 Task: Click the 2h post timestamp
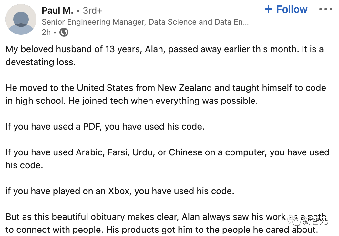pyautogui.click(x=46, y=32)
